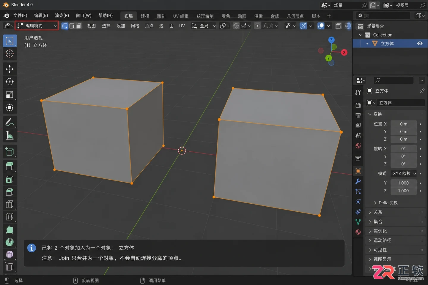Select the Loop Cut tool
The height and width of the screenshot is (285, 428).
(10, 204)
